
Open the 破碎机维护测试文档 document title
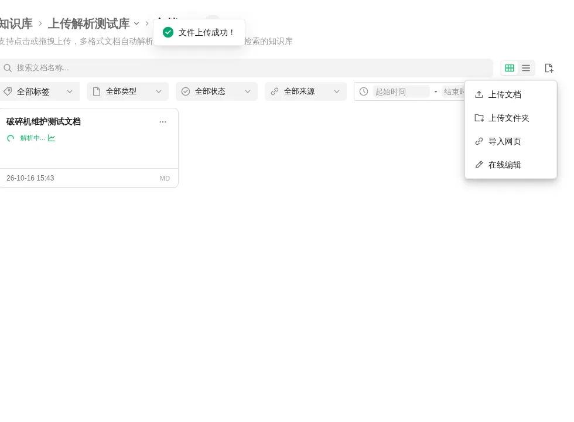pyautogui.click(x=43, y=122)
